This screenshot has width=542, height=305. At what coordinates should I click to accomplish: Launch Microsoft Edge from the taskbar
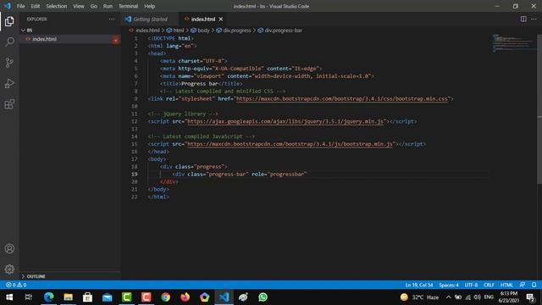(x=49, y=297)
